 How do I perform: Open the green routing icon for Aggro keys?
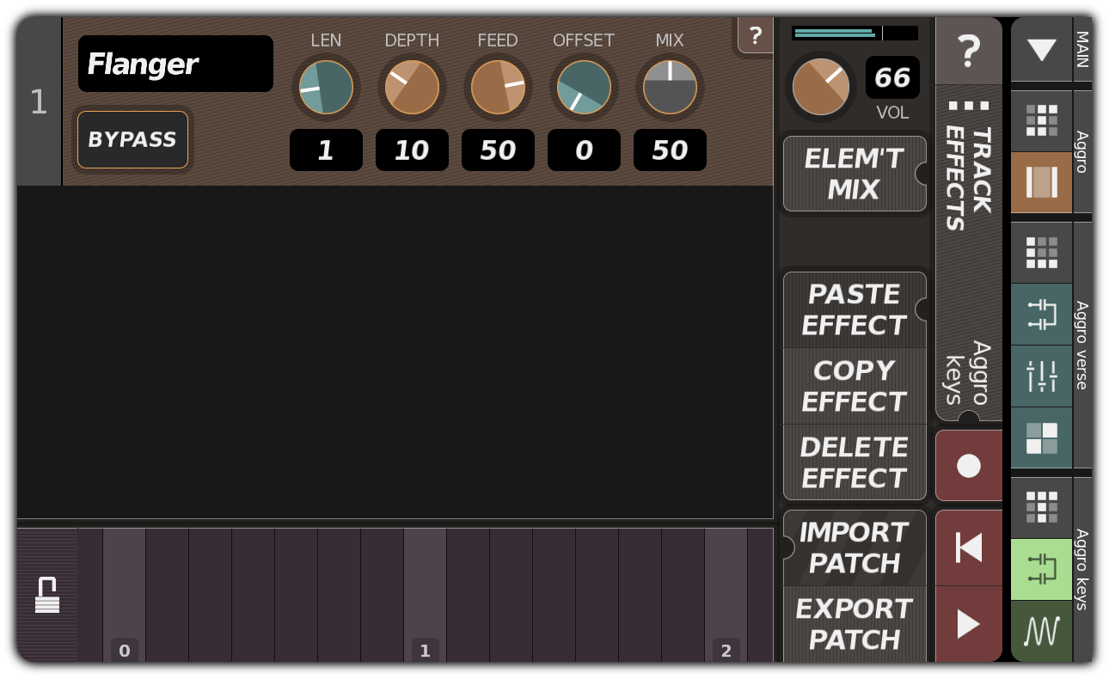[1041, 570]
